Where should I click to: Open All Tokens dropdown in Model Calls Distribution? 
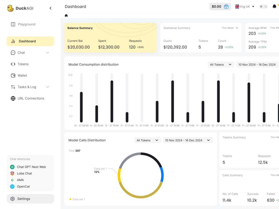148,140
